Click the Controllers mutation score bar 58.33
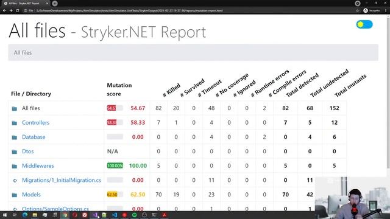The height and width of the screenshot is (219, 390). [115, 122]
